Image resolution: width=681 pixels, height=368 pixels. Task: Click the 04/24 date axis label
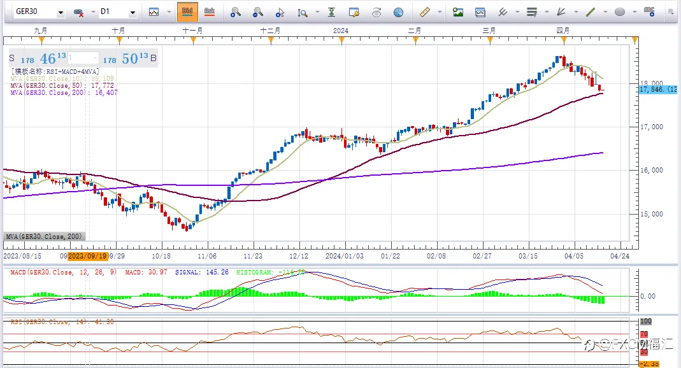[620, 256]
